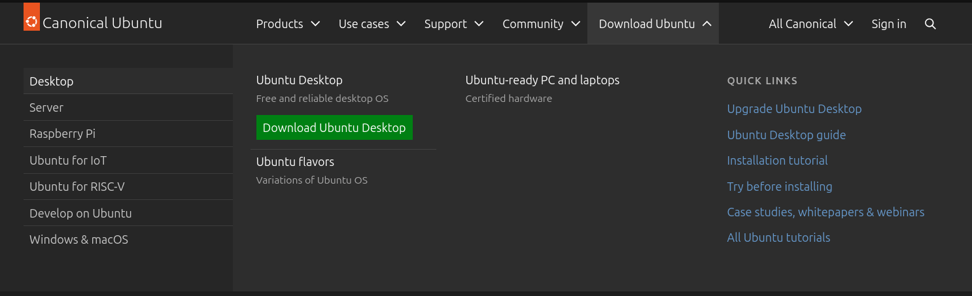The image size is (972, 296).
Task: Select Windows & macOS category
Action: (x=78, y=240)
